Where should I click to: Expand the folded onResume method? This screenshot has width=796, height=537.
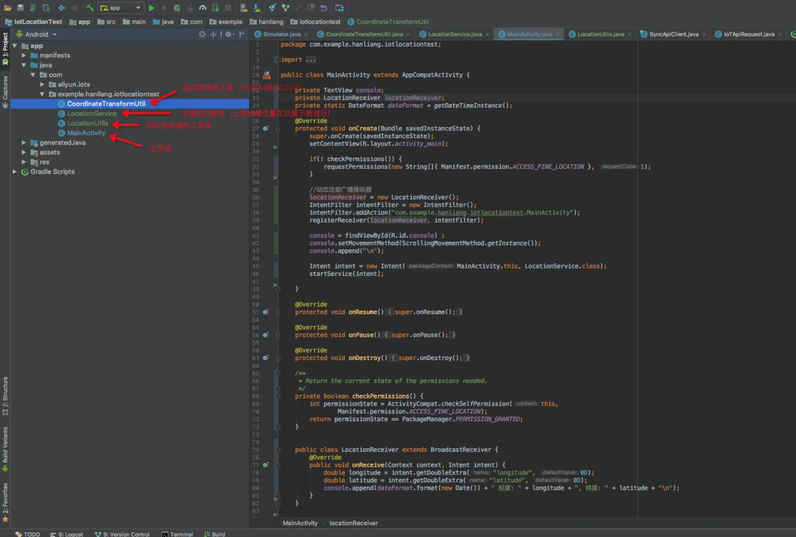click(x=278, y=312)
